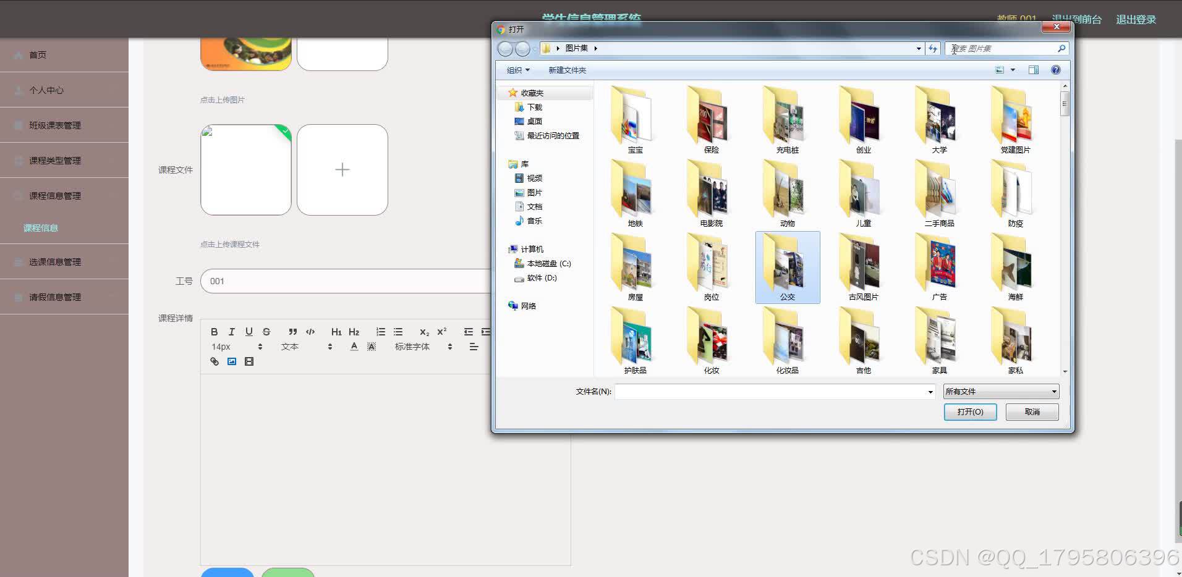Click the plus tile to upload a course file
Screen dimensions: 1182x577
coord(342,170)
